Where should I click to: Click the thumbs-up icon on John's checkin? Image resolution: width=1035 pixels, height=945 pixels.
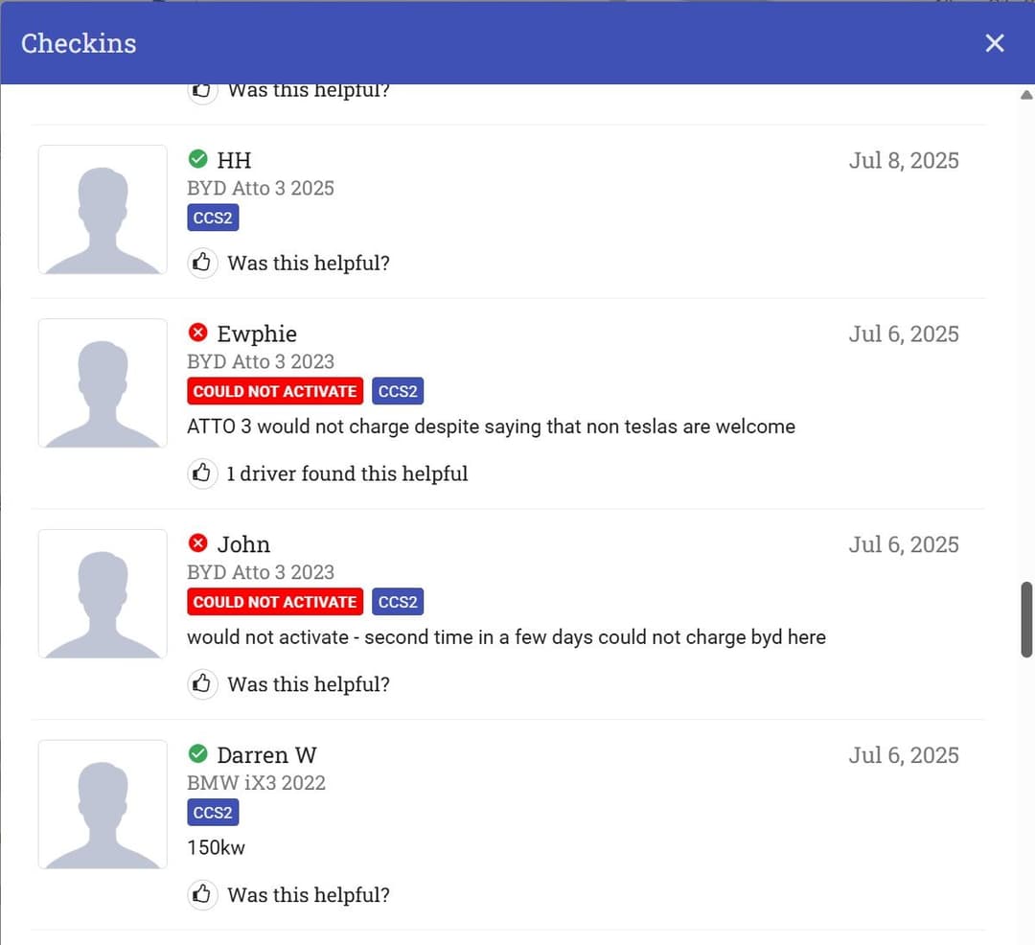point(202,683)
